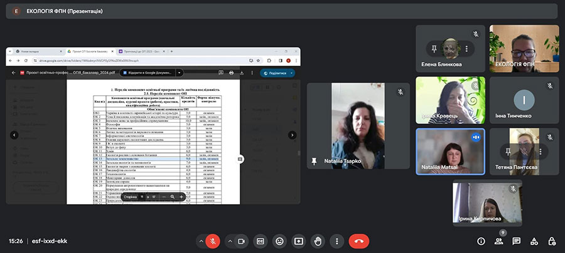Image resolution: width=565 pixels, height=253 pixels.
Task: Click the Поділитися share button
Action: (274, 73)
